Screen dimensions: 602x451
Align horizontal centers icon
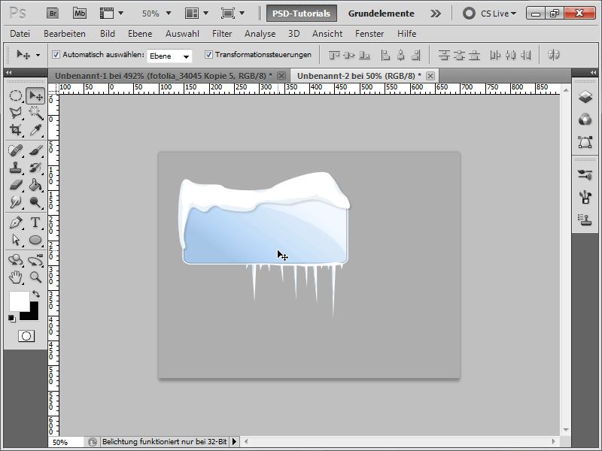400,56
